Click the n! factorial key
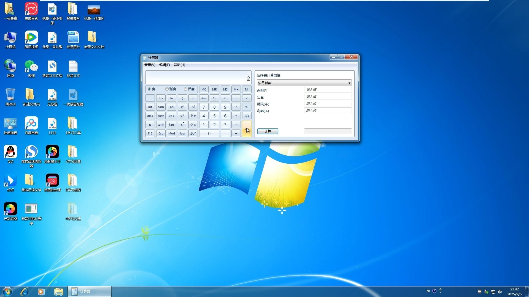The width and height of the screenshot is (529, 297). tap(193, 107)
